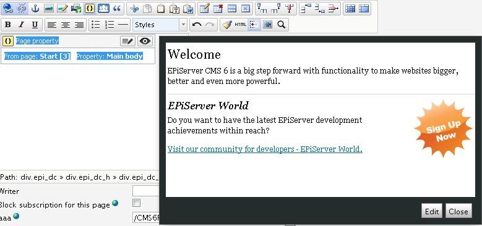Viewport: 482px width, 226px height.
Task: Toggle bold formatting
Action: coord(8,25)
